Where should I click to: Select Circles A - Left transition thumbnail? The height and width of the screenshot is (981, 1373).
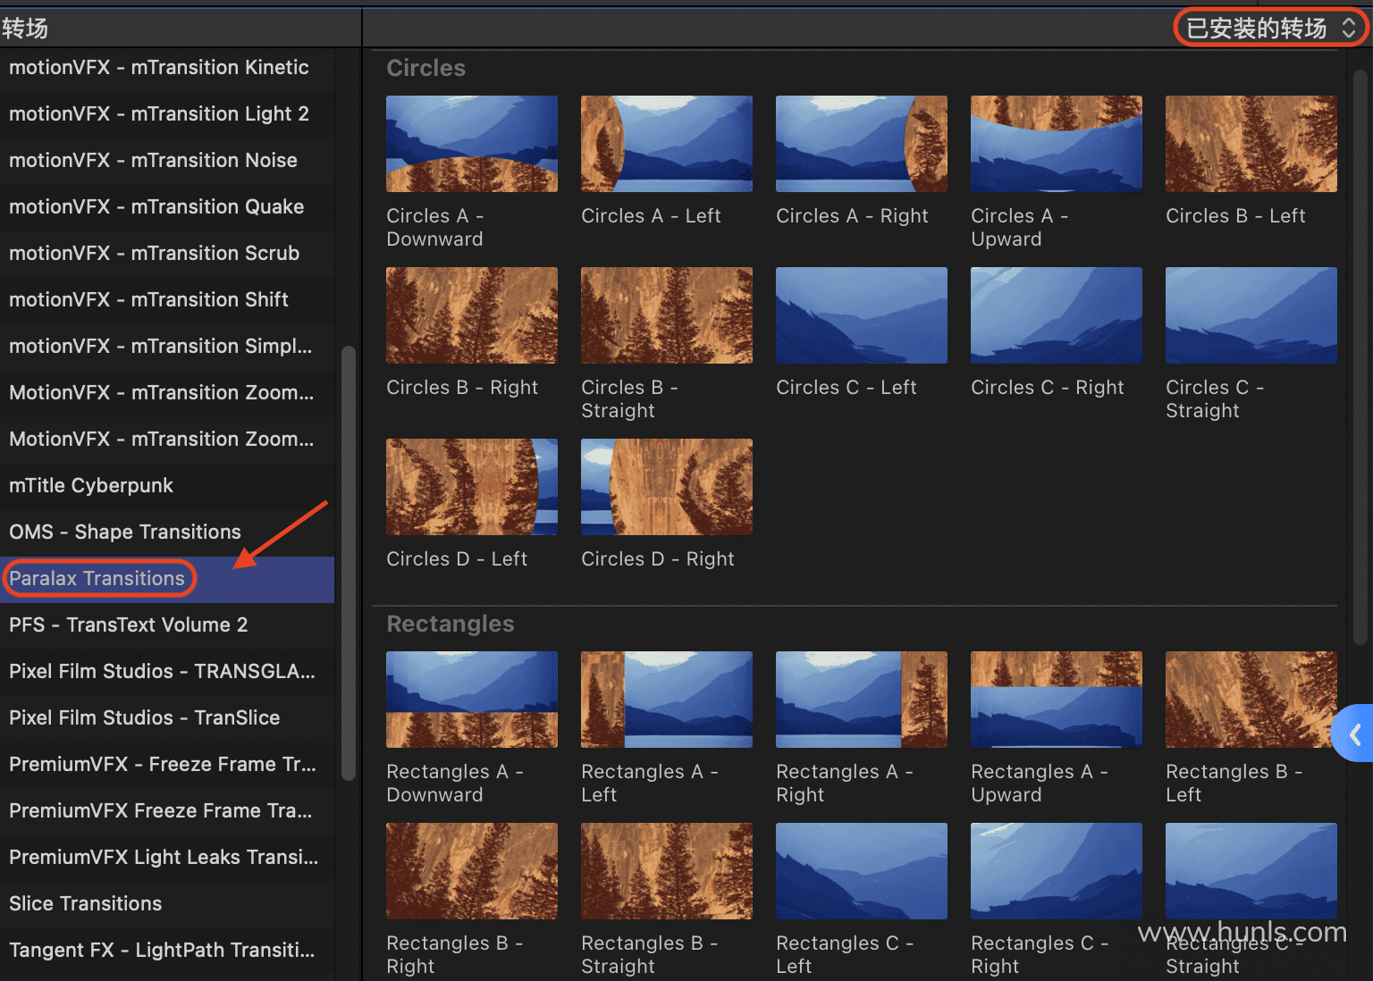666,144
